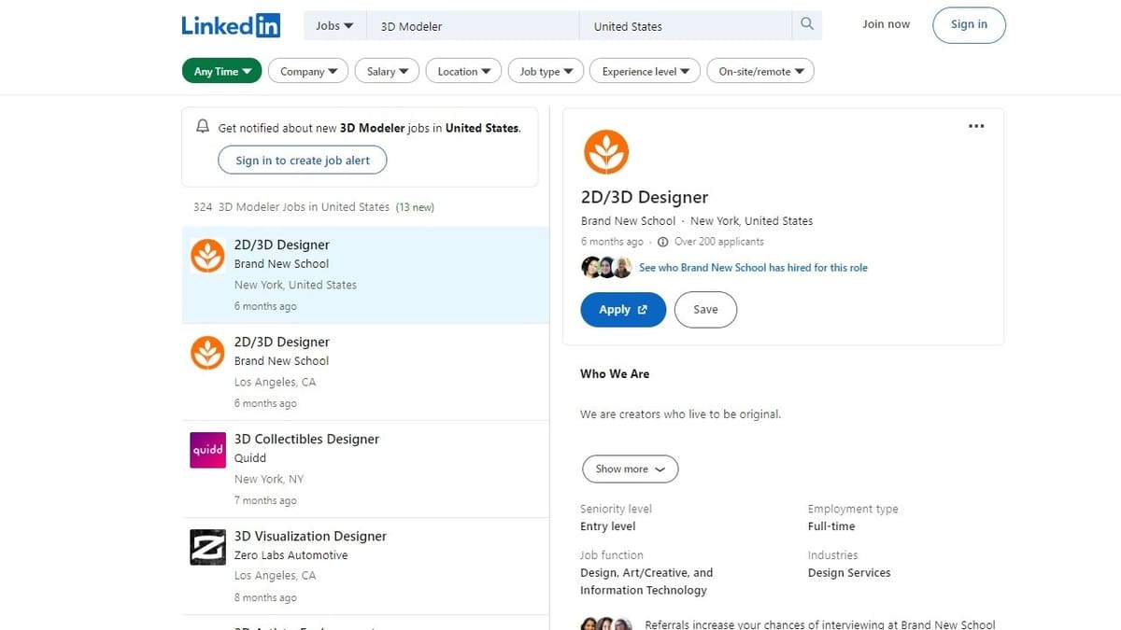The width and height of the screenshot is (1121, 630).
Task: Open Brand New School logo in job detail
Action: point(606,152)
